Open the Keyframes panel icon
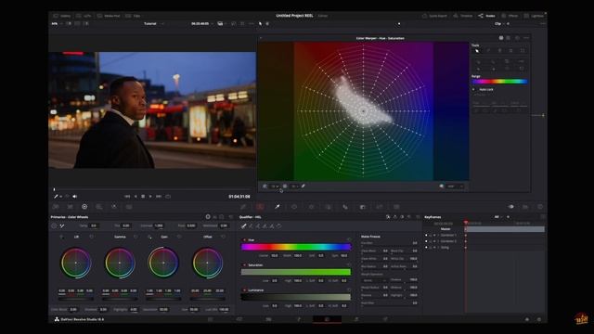 511,207
